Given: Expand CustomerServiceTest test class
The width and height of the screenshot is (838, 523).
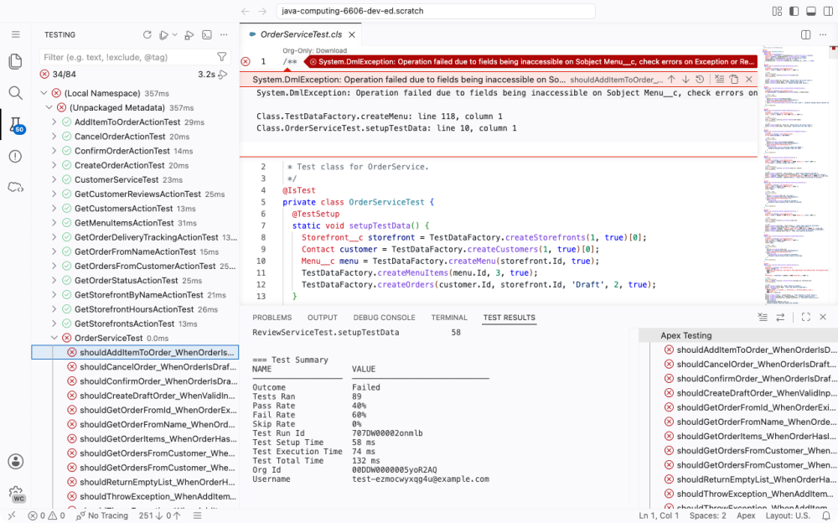Looking at the screenshot, I should tap(54, 179).
